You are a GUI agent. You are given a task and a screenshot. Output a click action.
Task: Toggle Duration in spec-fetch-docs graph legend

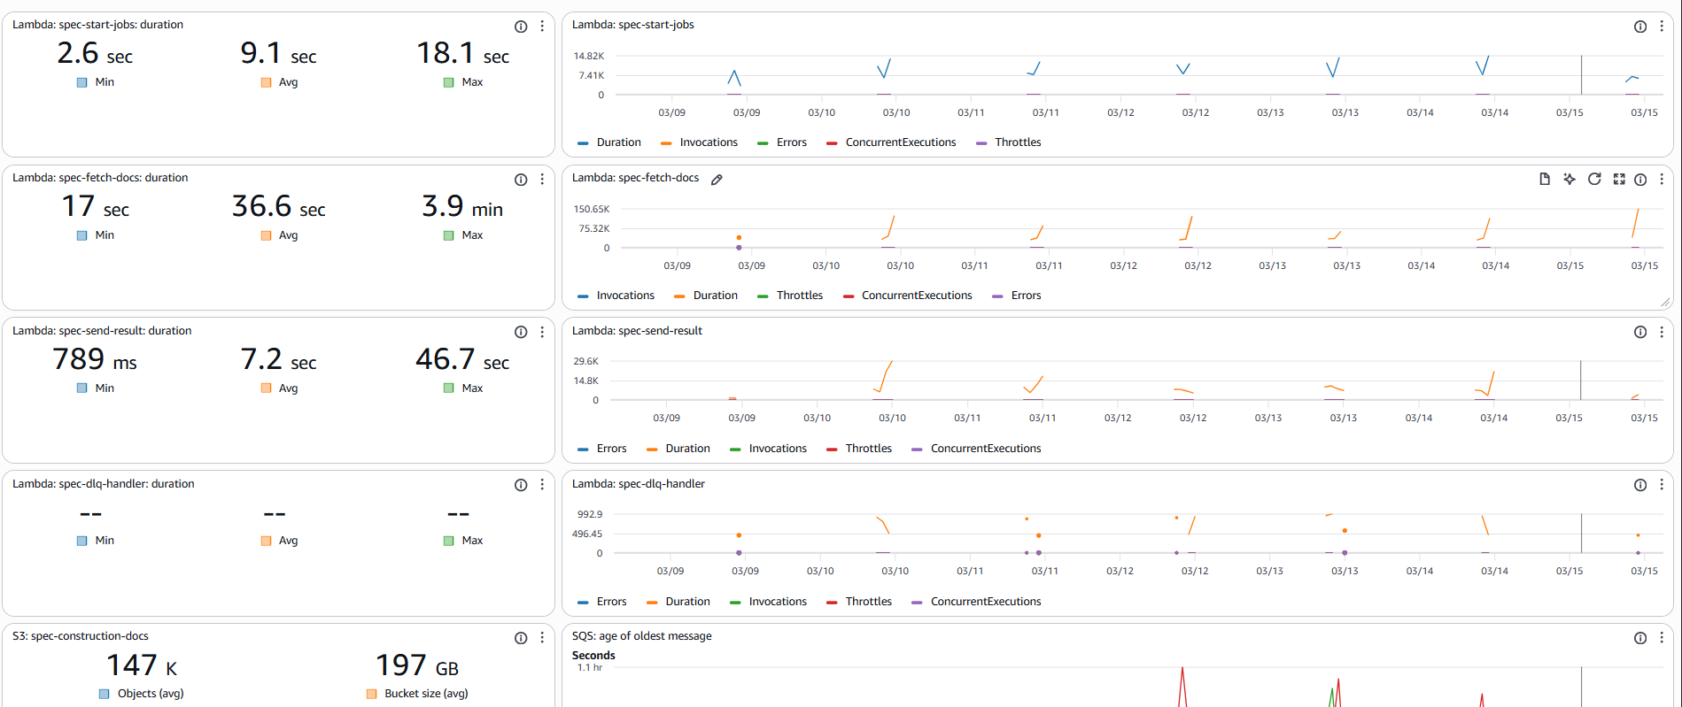[x=706, y=296]
